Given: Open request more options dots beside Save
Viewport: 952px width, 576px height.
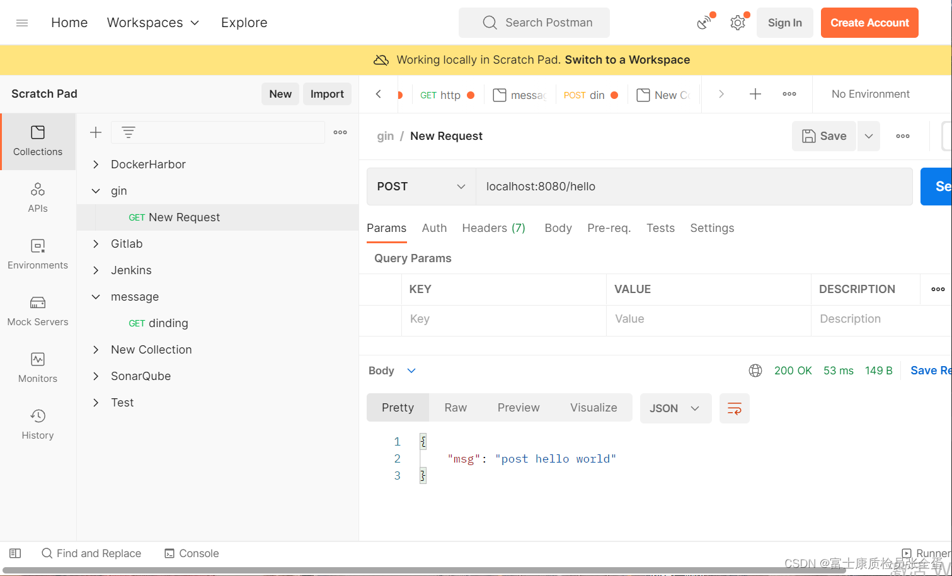Looking at the screenshot, I should [903, 136].
